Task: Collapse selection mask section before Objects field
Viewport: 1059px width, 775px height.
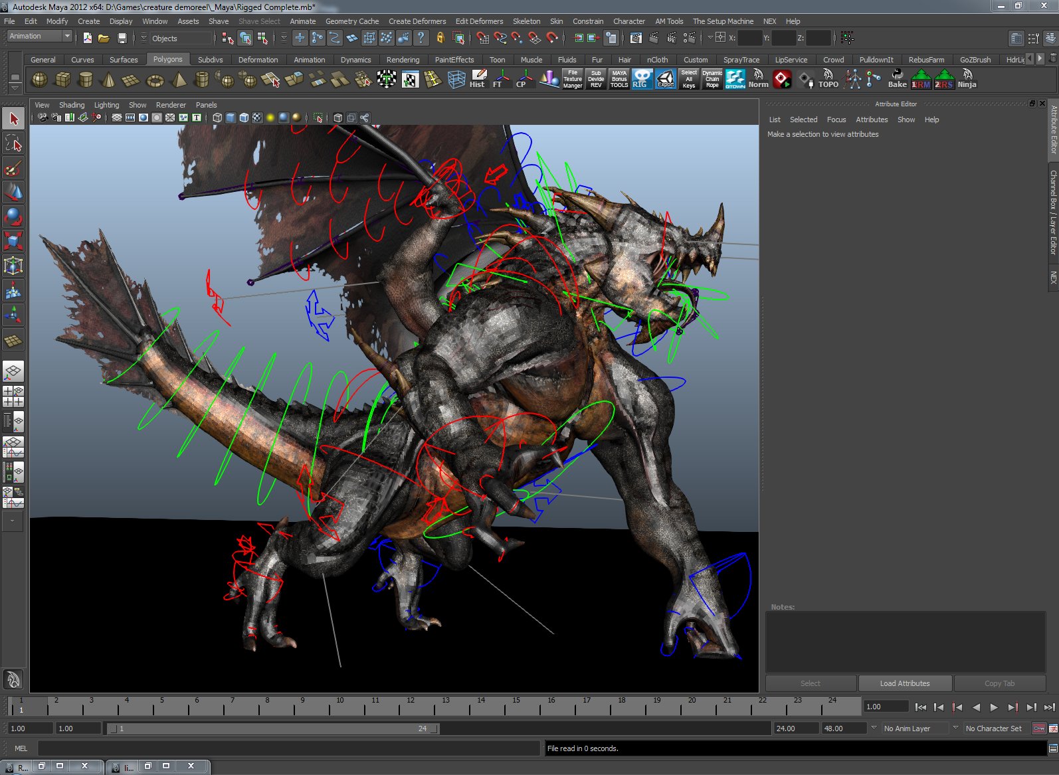Action: (x=144, y=38)
